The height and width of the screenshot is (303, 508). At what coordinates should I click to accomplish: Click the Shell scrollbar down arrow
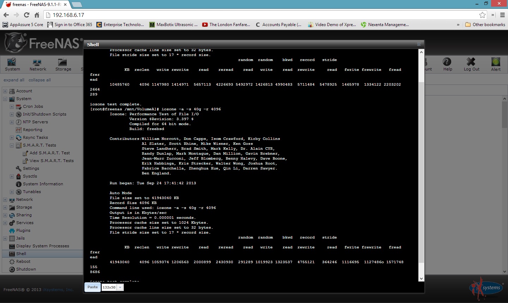[421, 278]
